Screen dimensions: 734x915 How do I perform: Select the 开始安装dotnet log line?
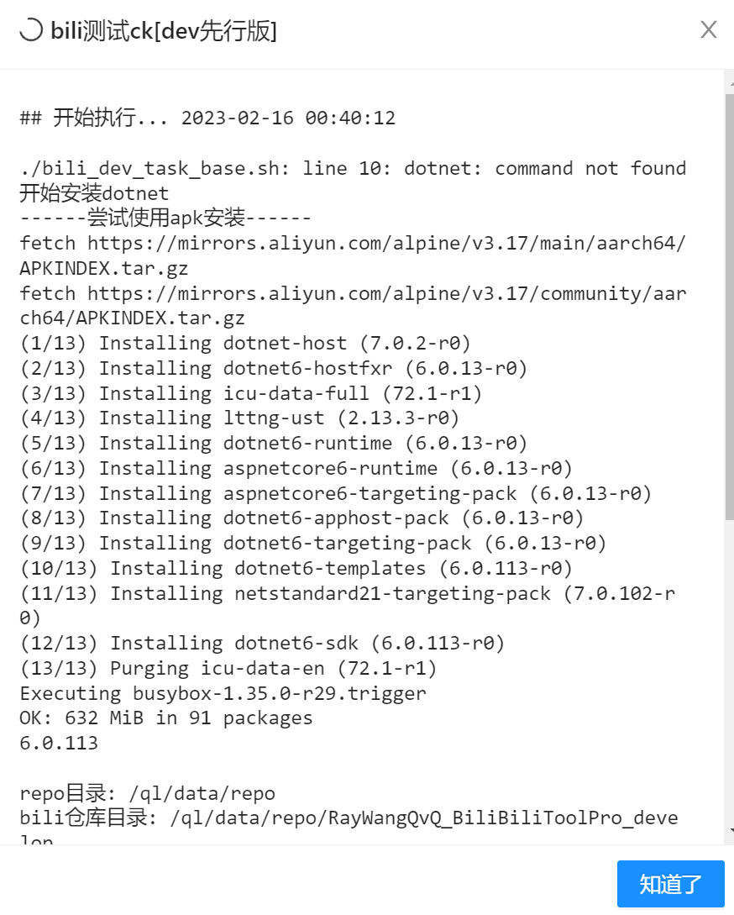[92, 192]
